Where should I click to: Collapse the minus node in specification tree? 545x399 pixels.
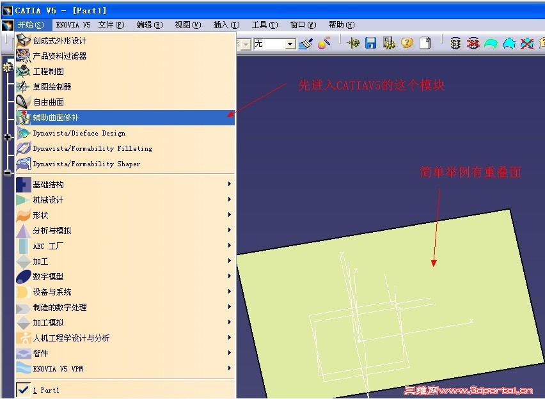(x=8, y=173)
